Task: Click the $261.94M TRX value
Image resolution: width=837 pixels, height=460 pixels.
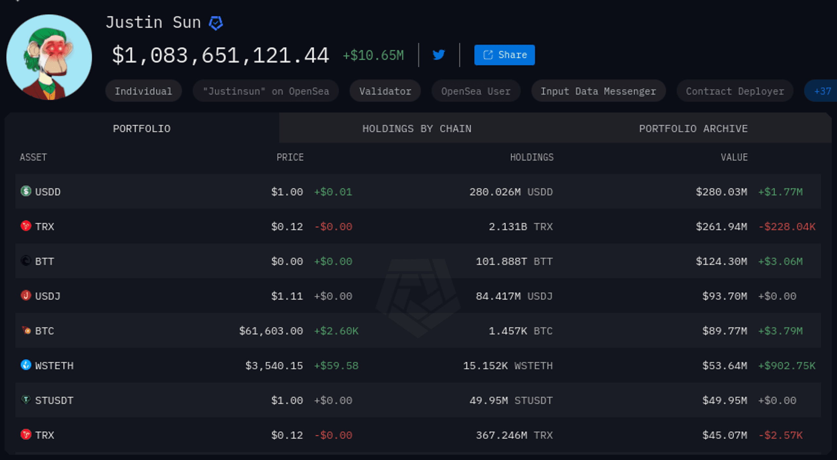Action: (722, 227)
